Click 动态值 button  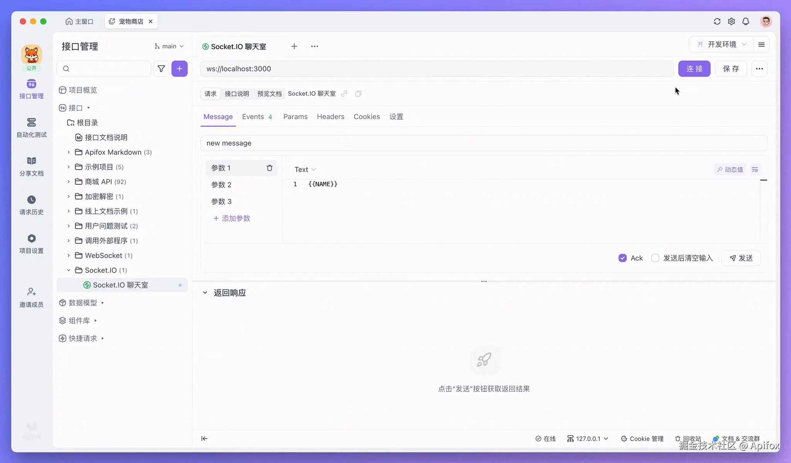pyautogui.click(x=730, y=170)
